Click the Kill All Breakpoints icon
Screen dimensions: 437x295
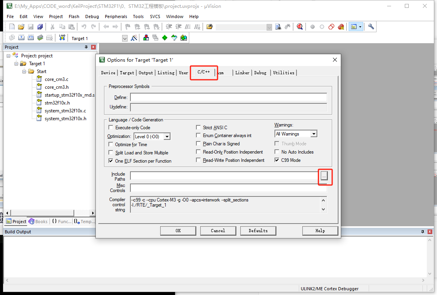[341, 27]
